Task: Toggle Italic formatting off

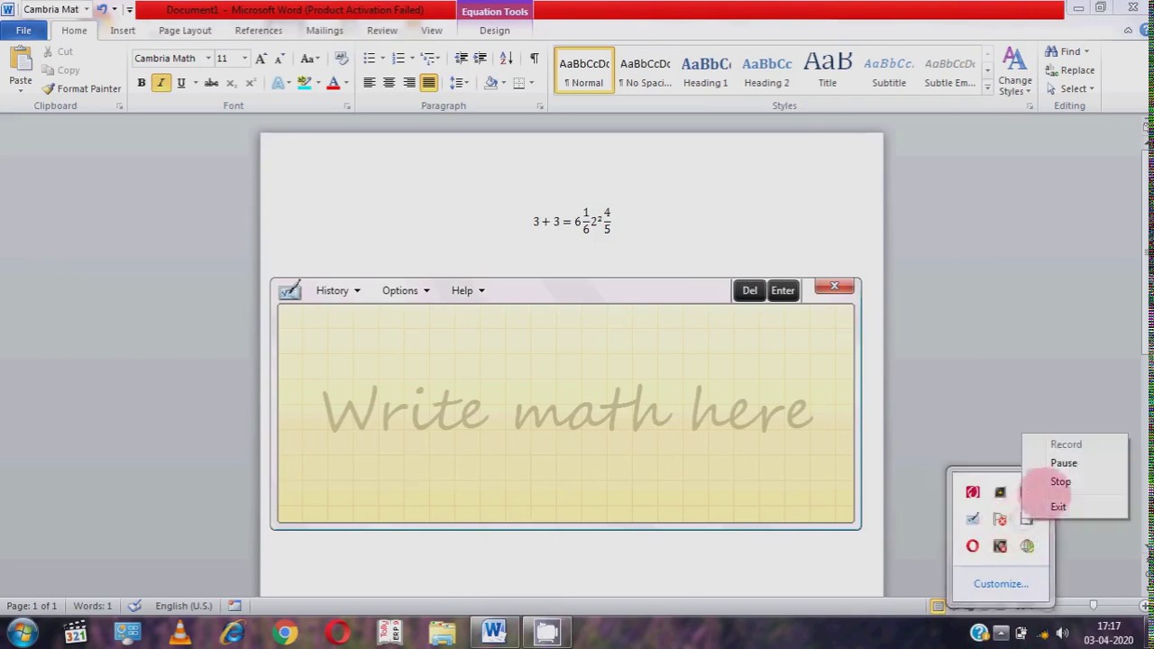Action: 160,83
